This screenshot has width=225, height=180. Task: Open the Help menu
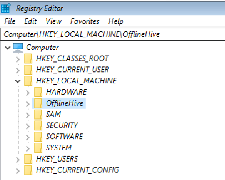pyautogui.click(x=116, y=21)
